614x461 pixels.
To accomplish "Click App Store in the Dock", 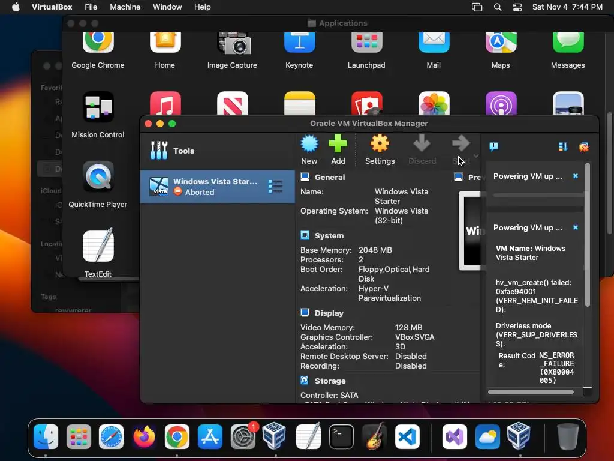I will click(210, 436).
